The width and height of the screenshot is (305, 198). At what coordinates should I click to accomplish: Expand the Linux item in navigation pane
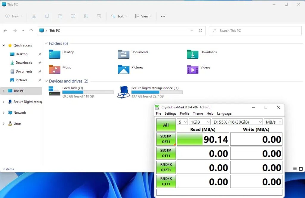click(4, 124)
